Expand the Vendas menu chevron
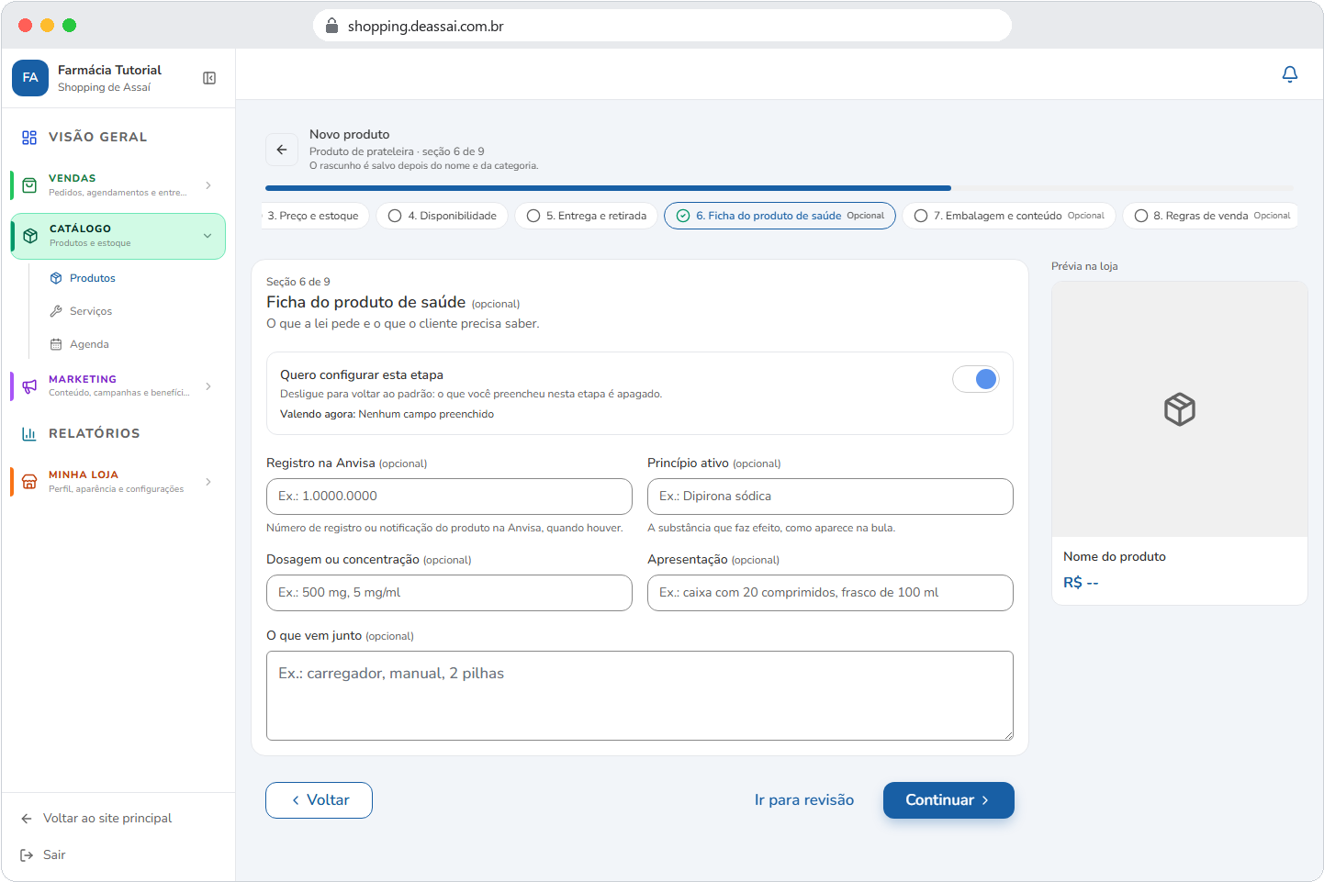The height and width of the screenshot is (882, 1324). (208, 185)
